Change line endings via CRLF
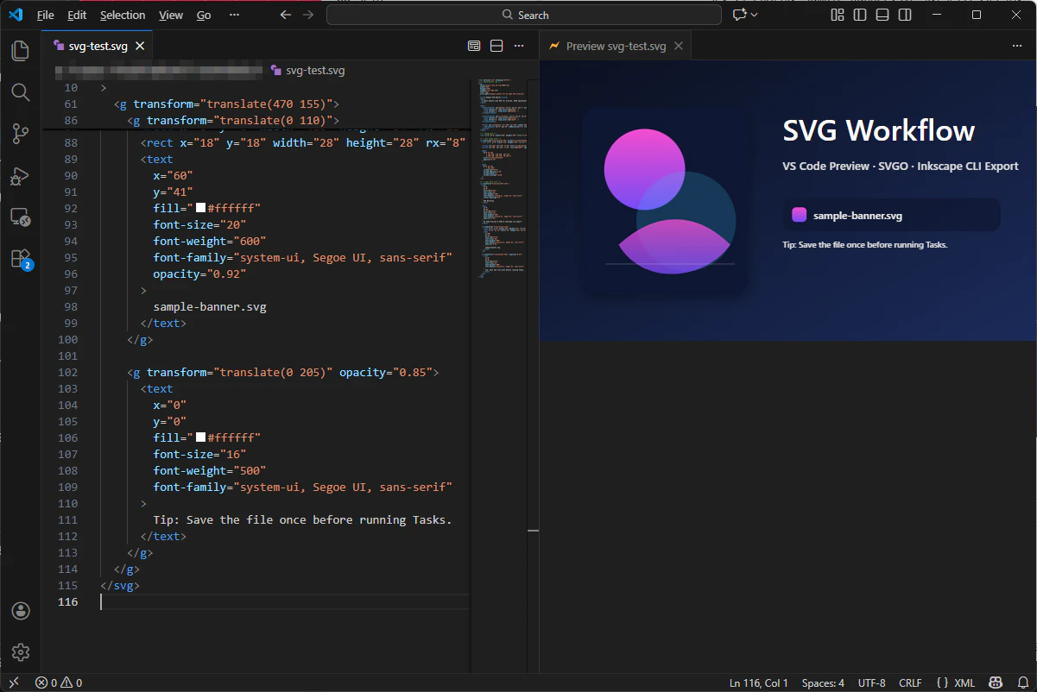 coord(910,683)
